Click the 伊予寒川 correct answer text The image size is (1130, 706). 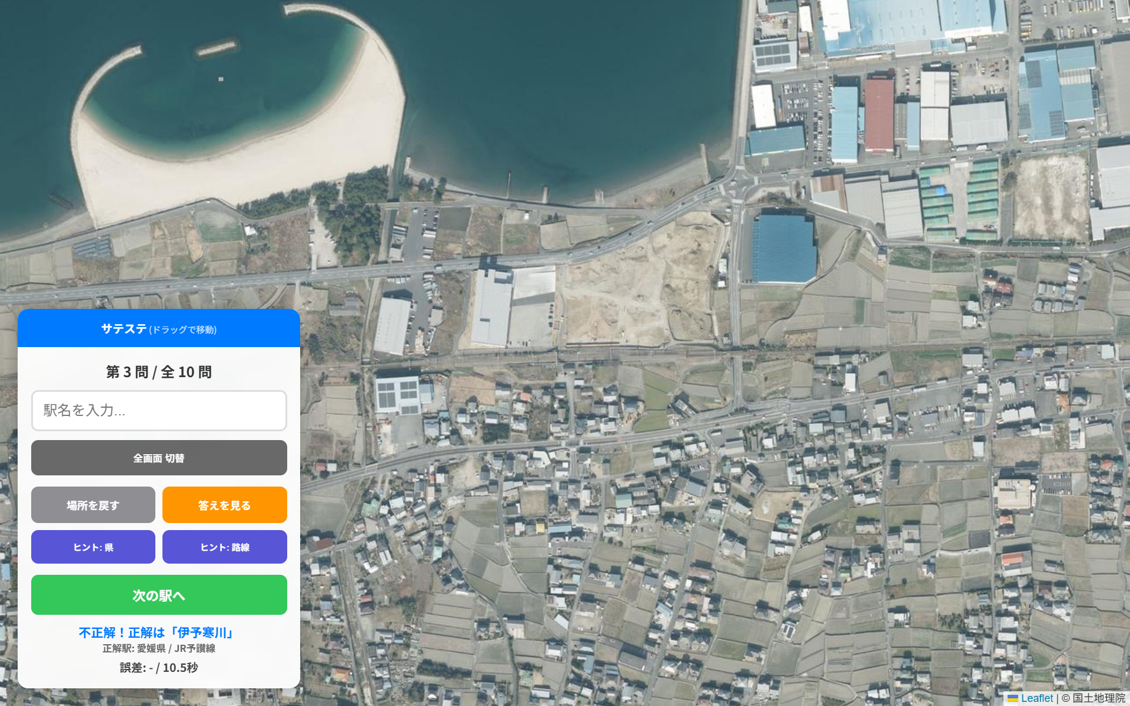pos(201,632)
